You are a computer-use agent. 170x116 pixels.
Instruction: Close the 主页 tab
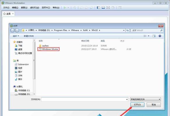coord(13,14)
